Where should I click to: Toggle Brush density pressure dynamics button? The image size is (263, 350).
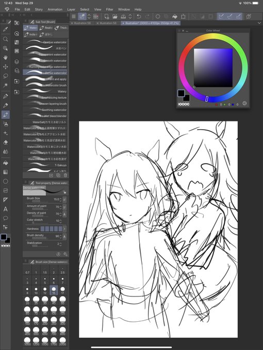64,236
